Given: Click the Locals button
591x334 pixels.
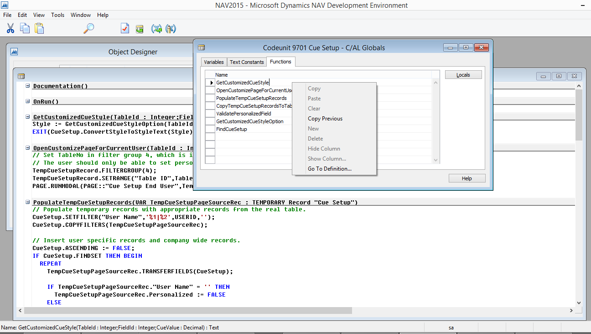Looking at the screenshot, I should [x=463, y=75].
